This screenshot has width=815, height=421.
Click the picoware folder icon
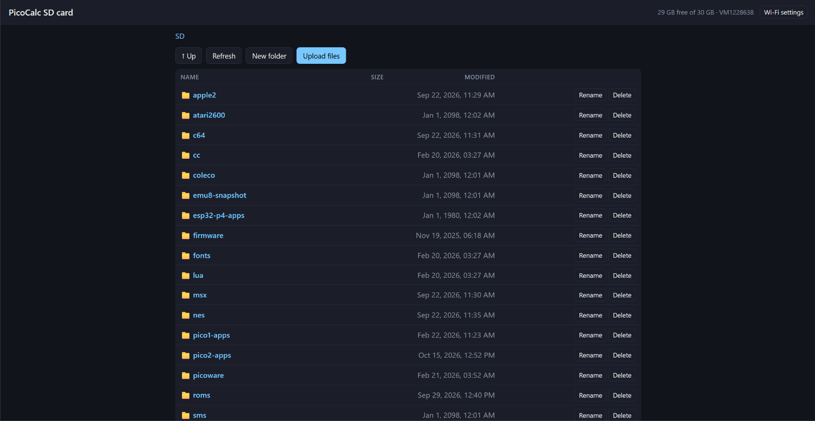(185, 376)
